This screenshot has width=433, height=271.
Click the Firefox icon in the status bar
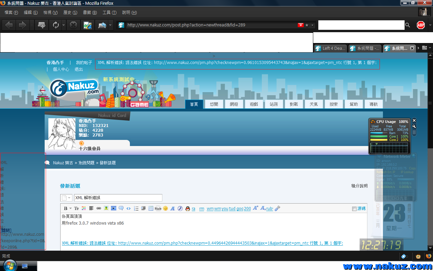[428, 256]
